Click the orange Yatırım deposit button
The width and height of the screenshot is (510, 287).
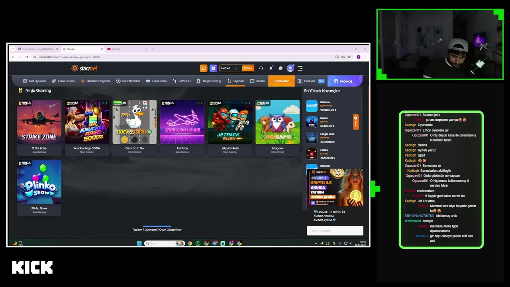tap(248, 68)
